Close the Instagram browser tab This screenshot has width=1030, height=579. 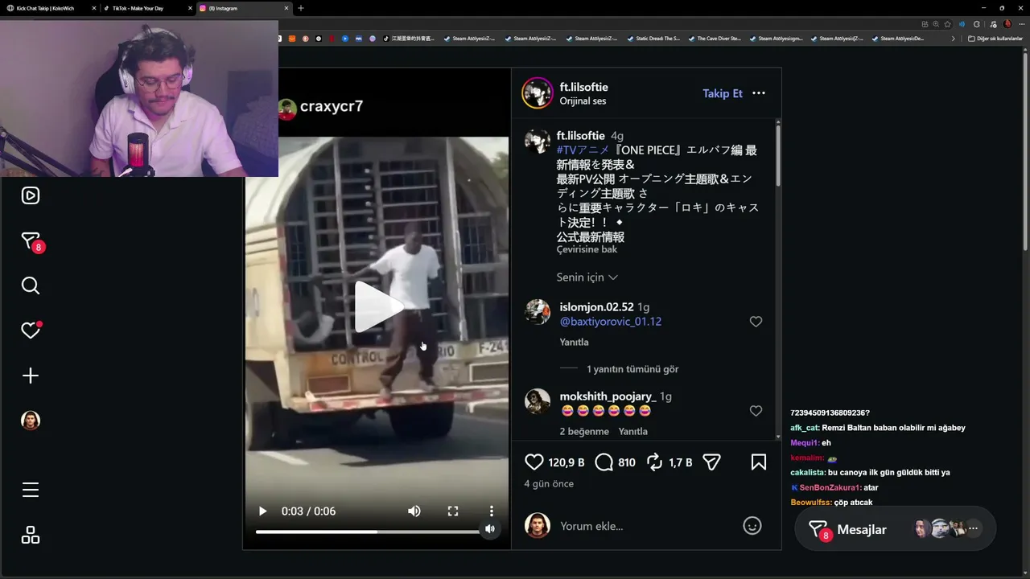(286, 8)
